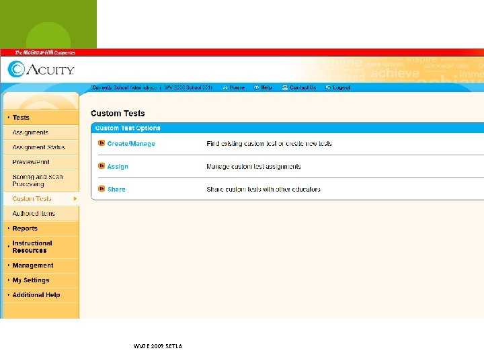Go to Home in the top bar

point(237,87)
